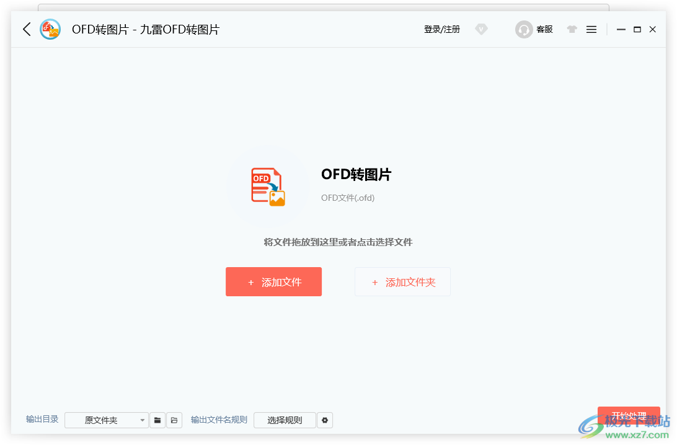Open 登录/注册 login link

click(x=441, y=29)
